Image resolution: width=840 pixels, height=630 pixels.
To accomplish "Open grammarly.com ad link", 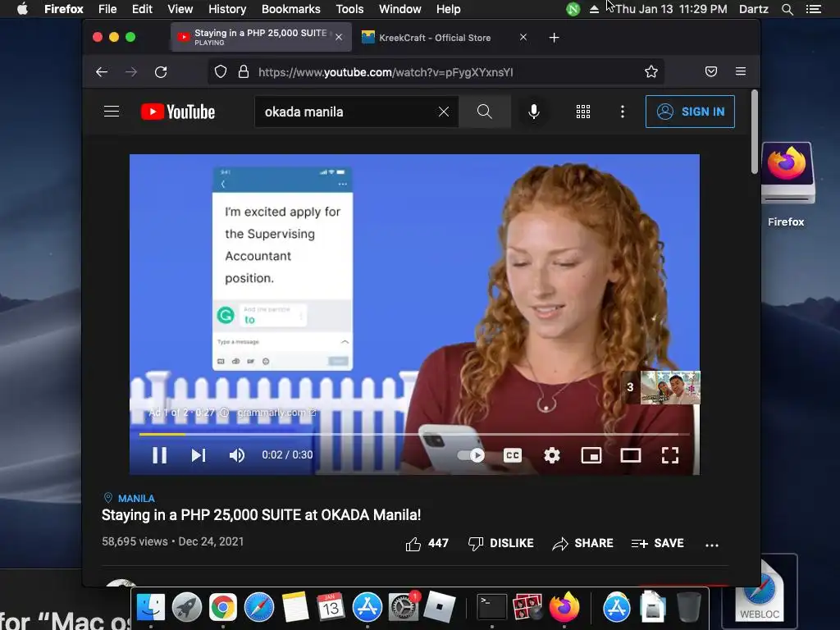I will click(276, 413).
